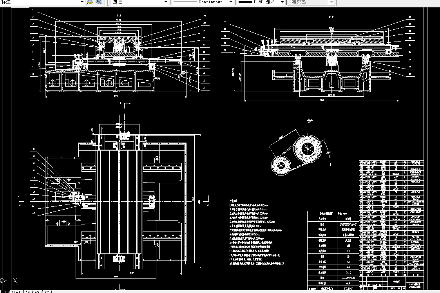
Task: Click the DNF705010-5 table cell
Action: coord(348,224)
